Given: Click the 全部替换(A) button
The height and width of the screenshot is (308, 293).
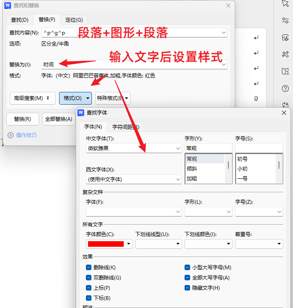Looking at the screenshot, I should point(59,119).
